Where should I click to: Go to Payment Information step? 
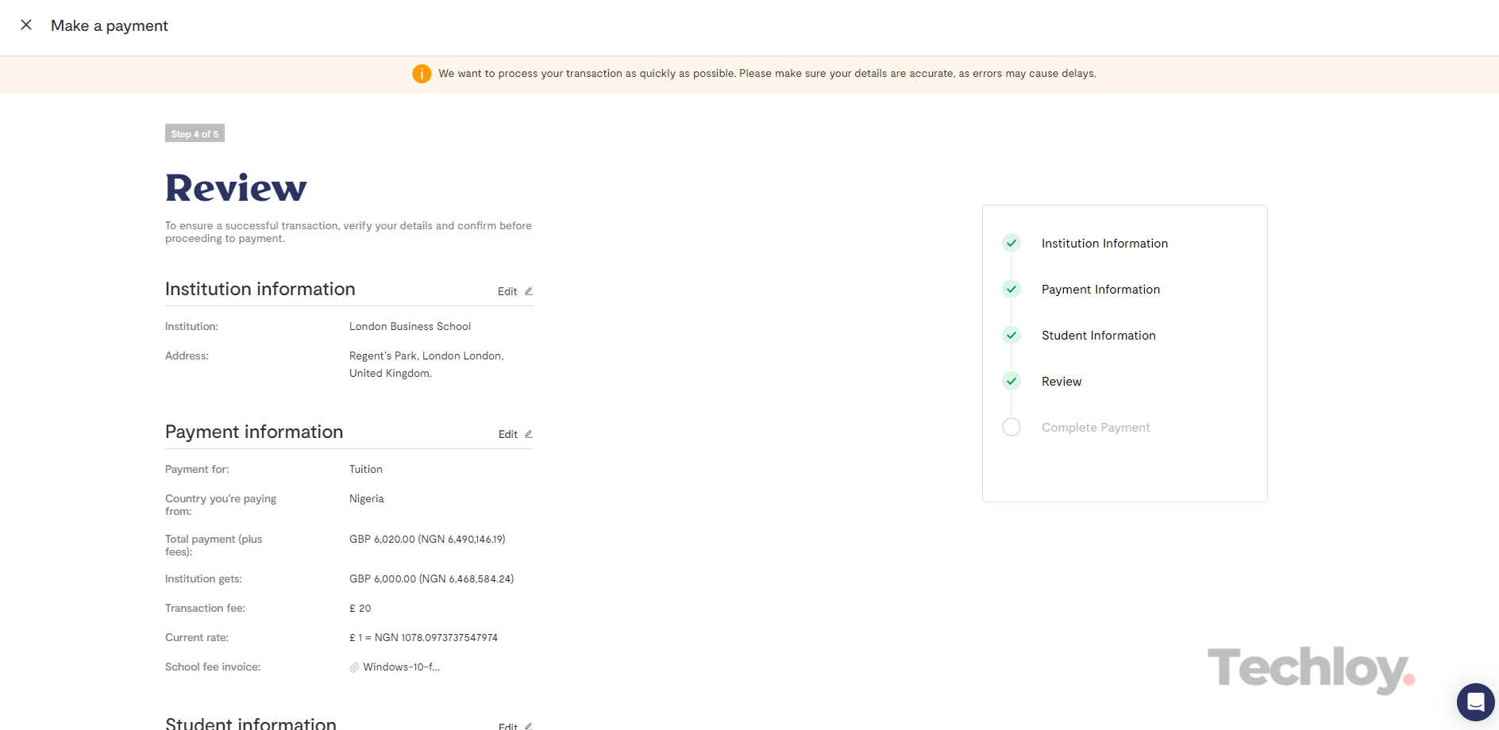(x=1100, y=290)
